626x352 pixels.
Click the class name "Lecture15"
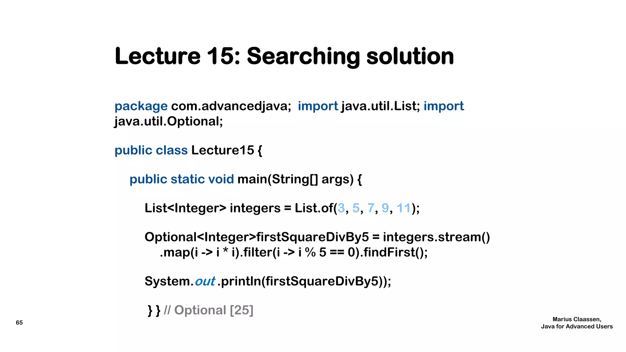coord(223,150)
